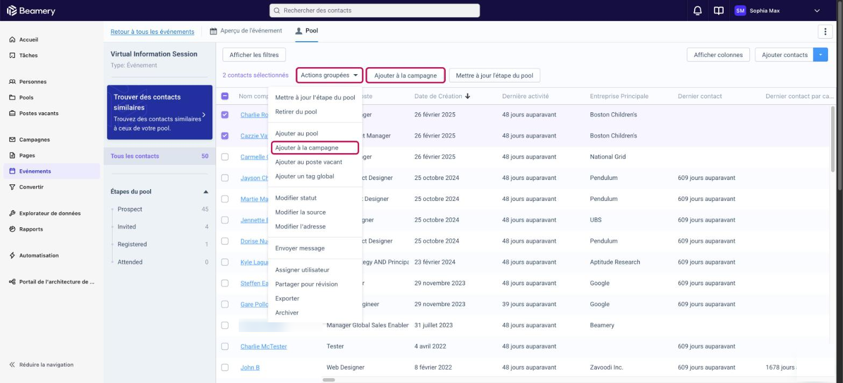Click the Pools folder icon
The width and height of the screenshot is (843, 383).
12,98
